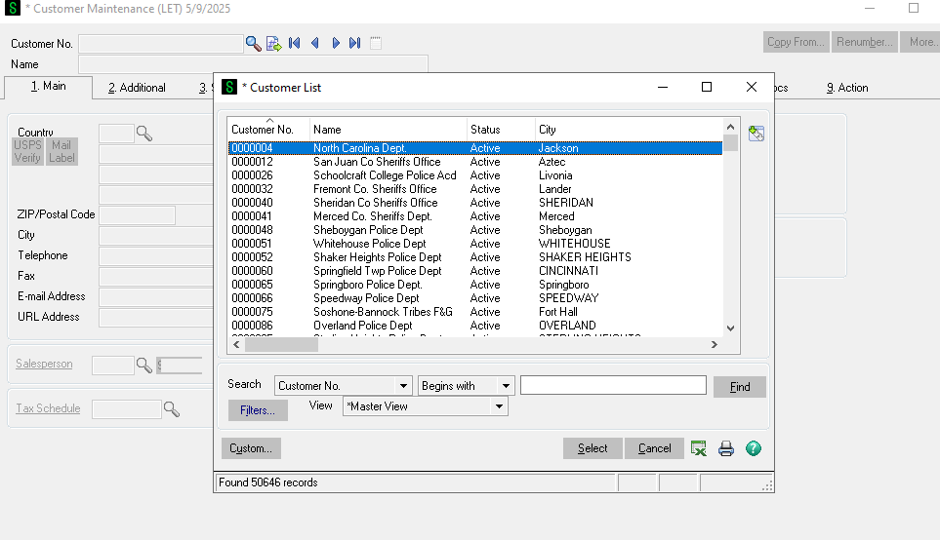Screen dimensions: 940x540
Task: Open help for the Customer List
Action: [753, 448]
